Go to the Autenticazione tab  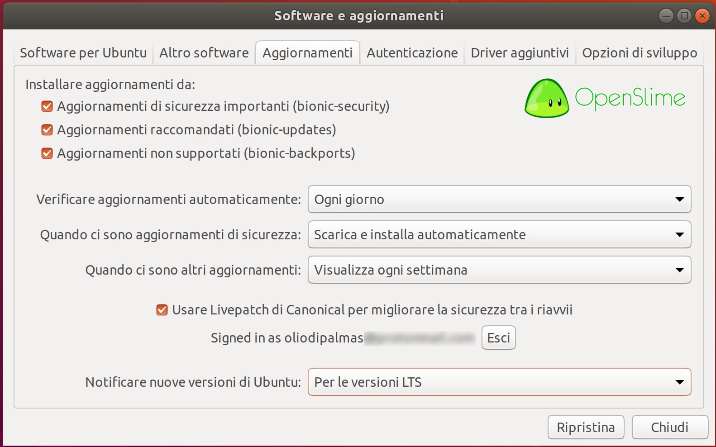(412, 53)
